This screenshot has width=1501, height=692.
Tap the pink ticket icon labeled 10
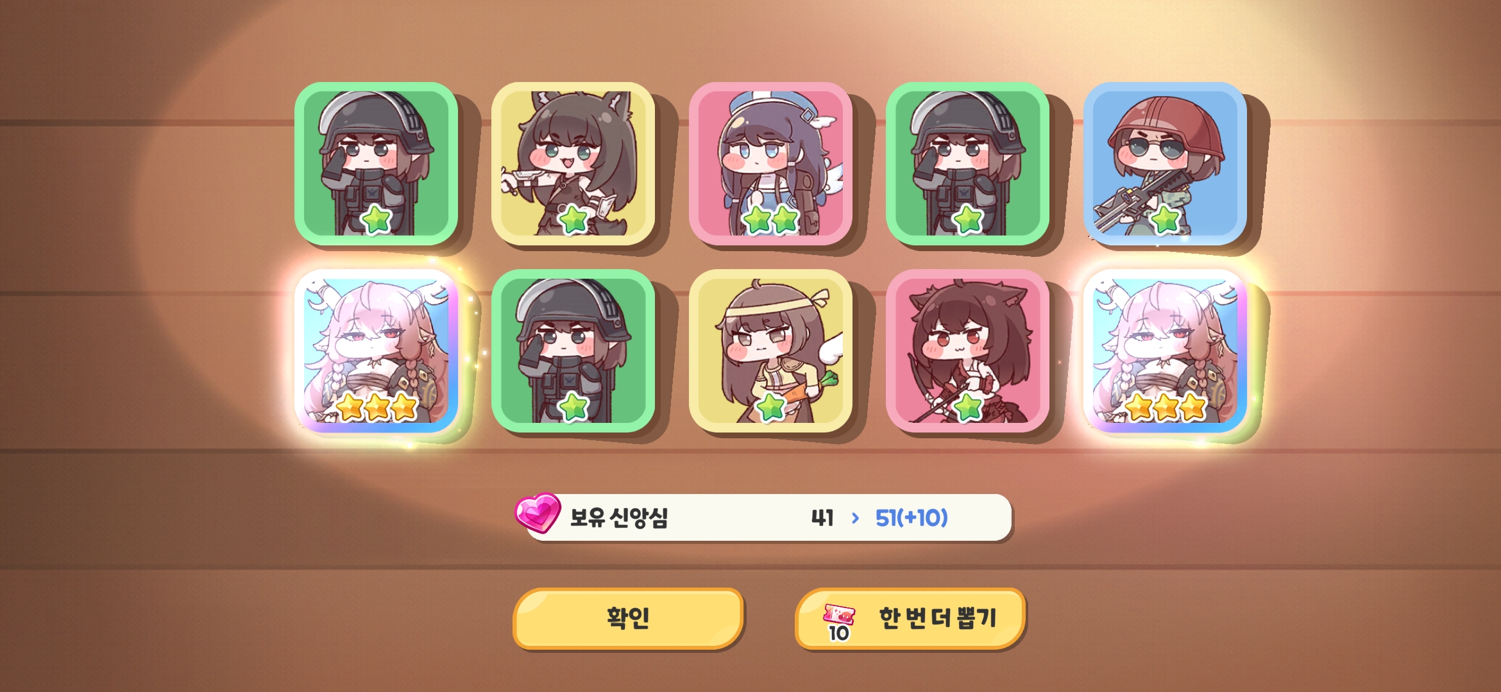click(x=839, y=622)
